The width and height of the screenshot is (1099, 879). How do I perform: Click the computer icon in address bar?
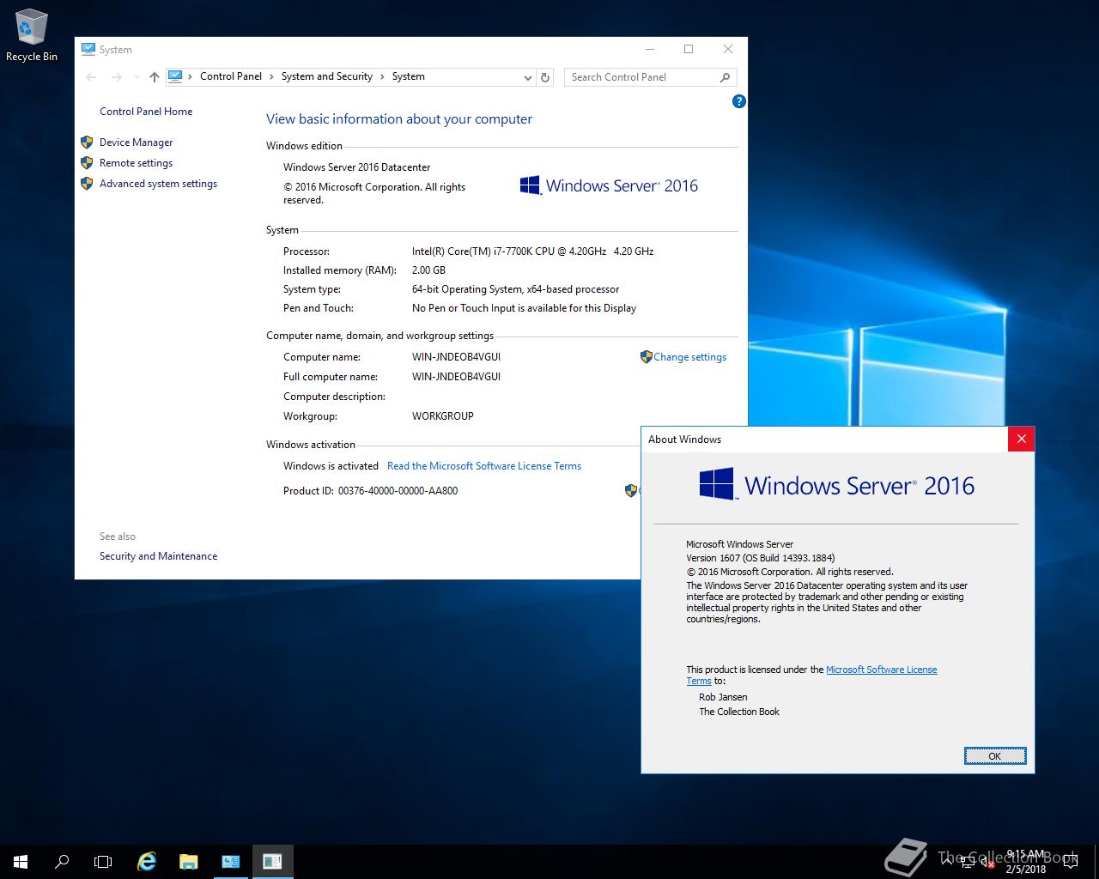175,76
